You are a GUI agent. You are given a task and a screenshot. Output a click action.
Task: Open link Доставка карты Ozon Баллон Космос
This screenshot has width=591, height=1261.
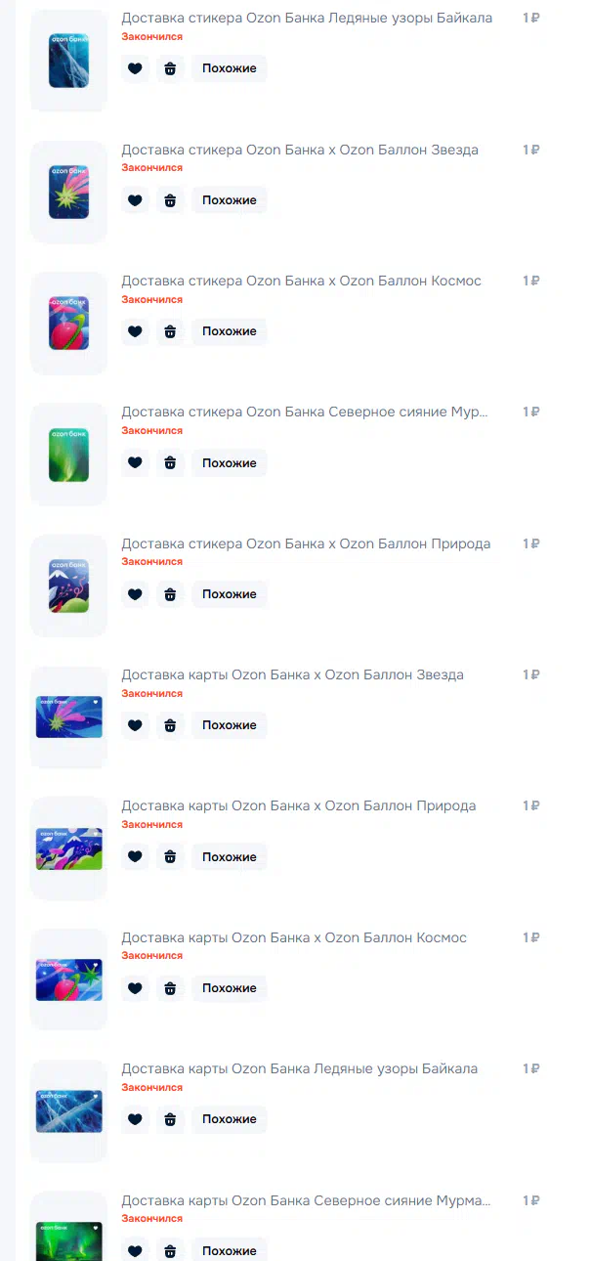294,937
